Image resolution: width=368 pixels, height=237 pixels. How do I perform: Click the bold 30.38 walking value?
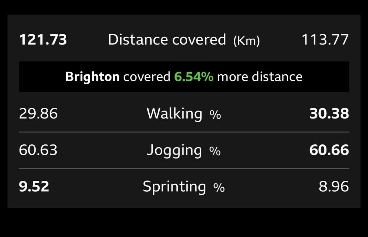pyautogui.click(x=329, y=114)
